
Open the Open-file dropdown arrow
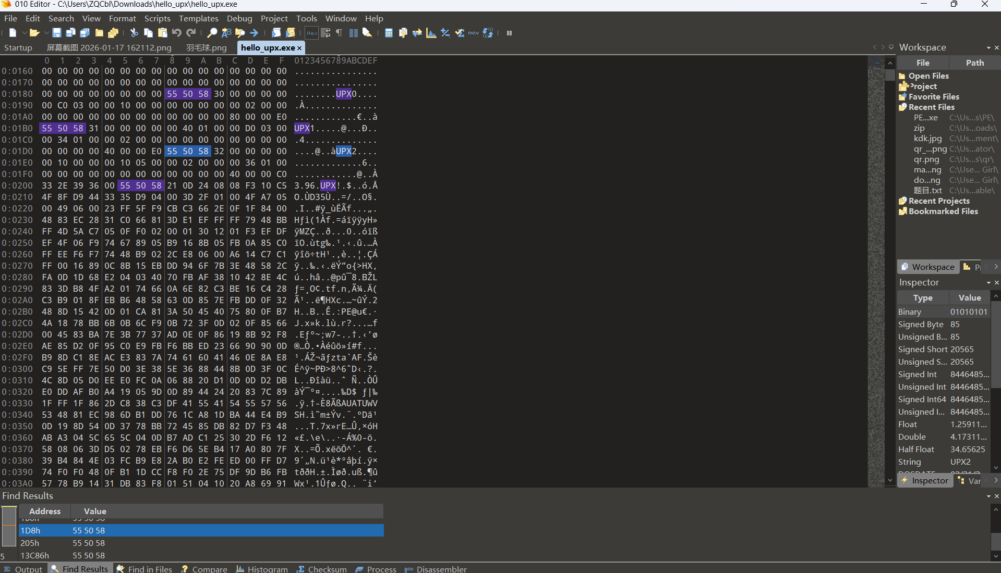click(x=46, y=33)
